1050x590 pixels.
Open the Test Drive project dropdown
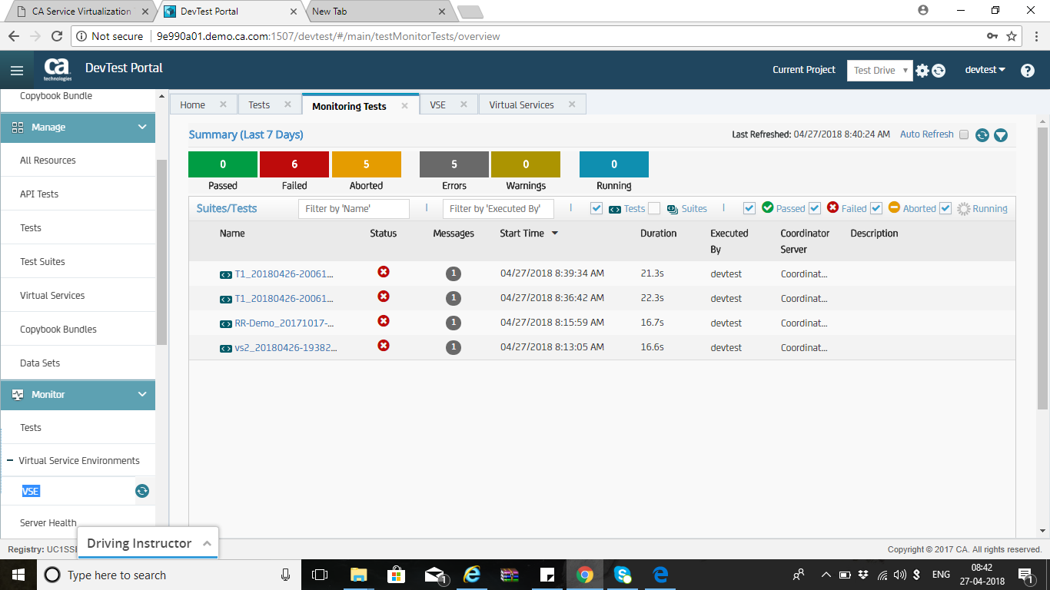(880, 70)
